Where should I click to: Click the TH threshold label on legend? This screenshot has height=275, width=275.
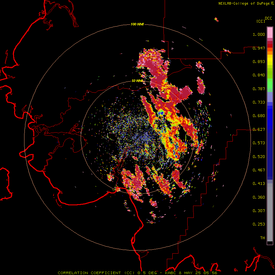[262, 238]
